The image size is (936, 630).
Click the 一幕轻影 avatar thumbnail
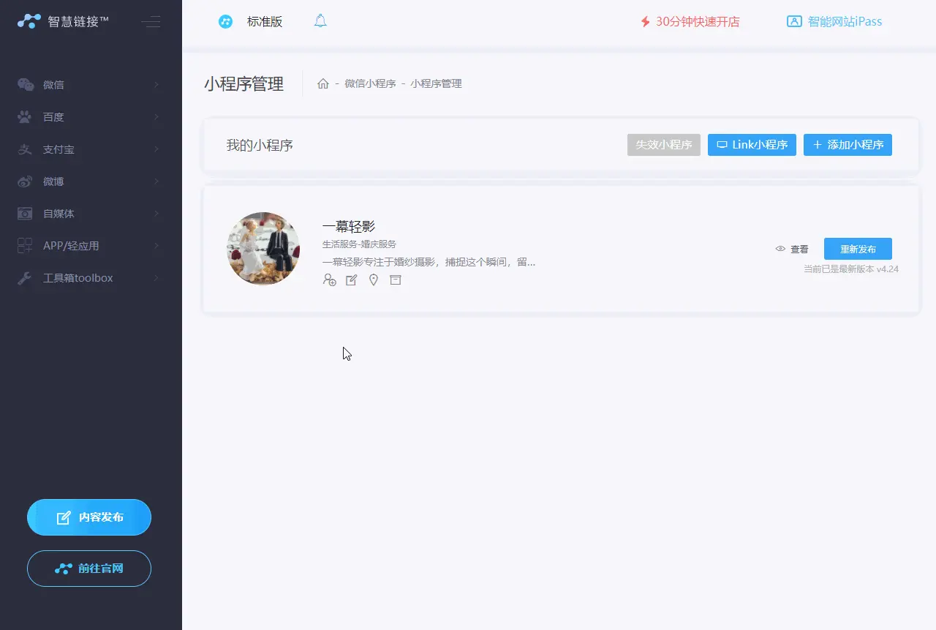point(263,248)
